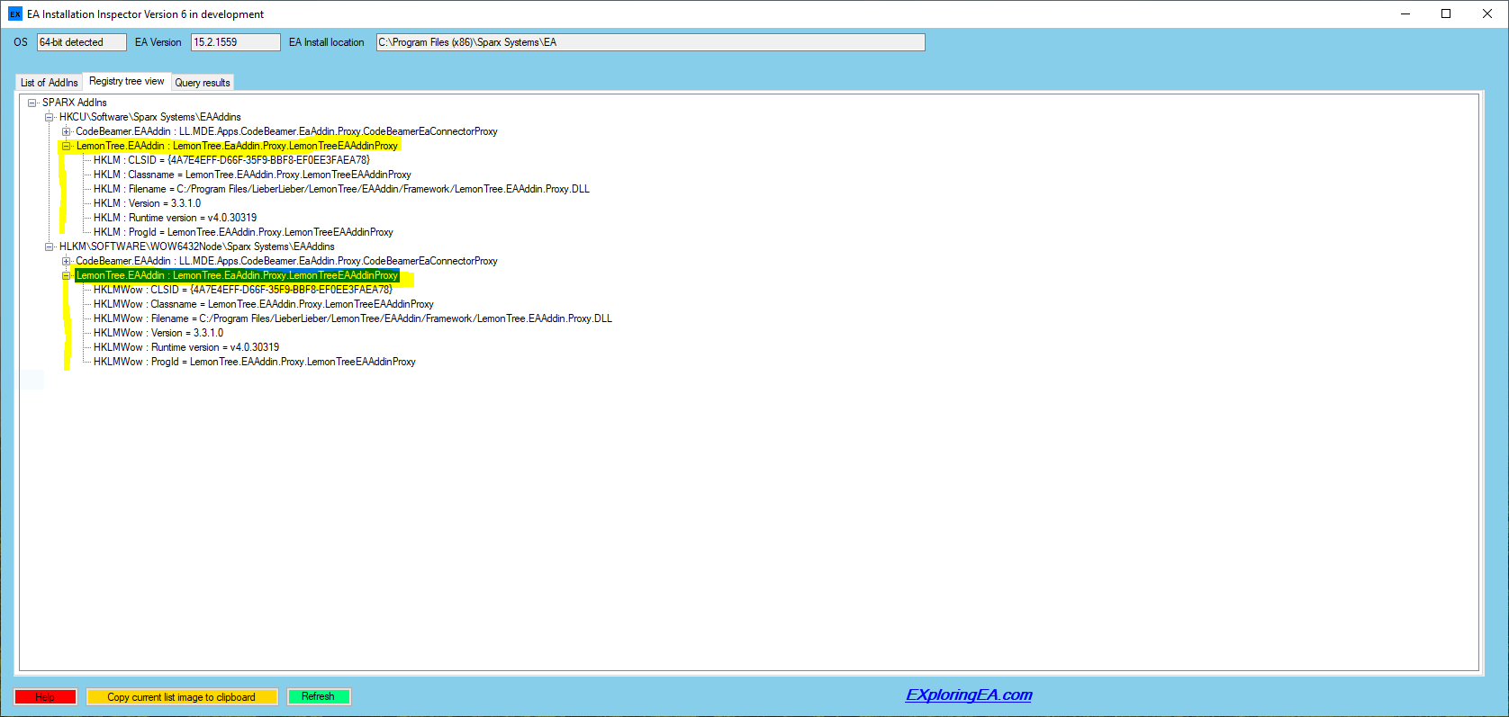Select the 'HKLMWow : ProgId' row
The height and width of the screenshot is (717, 1509).
(x=255, y=362)
